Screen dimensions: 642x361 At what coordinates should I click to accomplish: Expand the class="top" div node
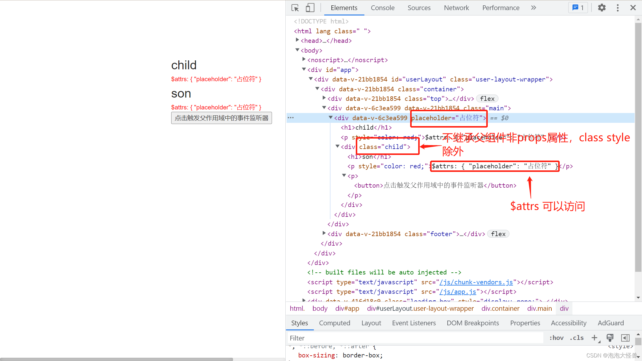click(324, 98)
